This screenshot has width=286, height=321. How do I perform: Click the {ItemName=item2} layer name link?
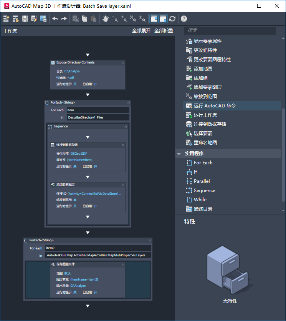point(84,279)
